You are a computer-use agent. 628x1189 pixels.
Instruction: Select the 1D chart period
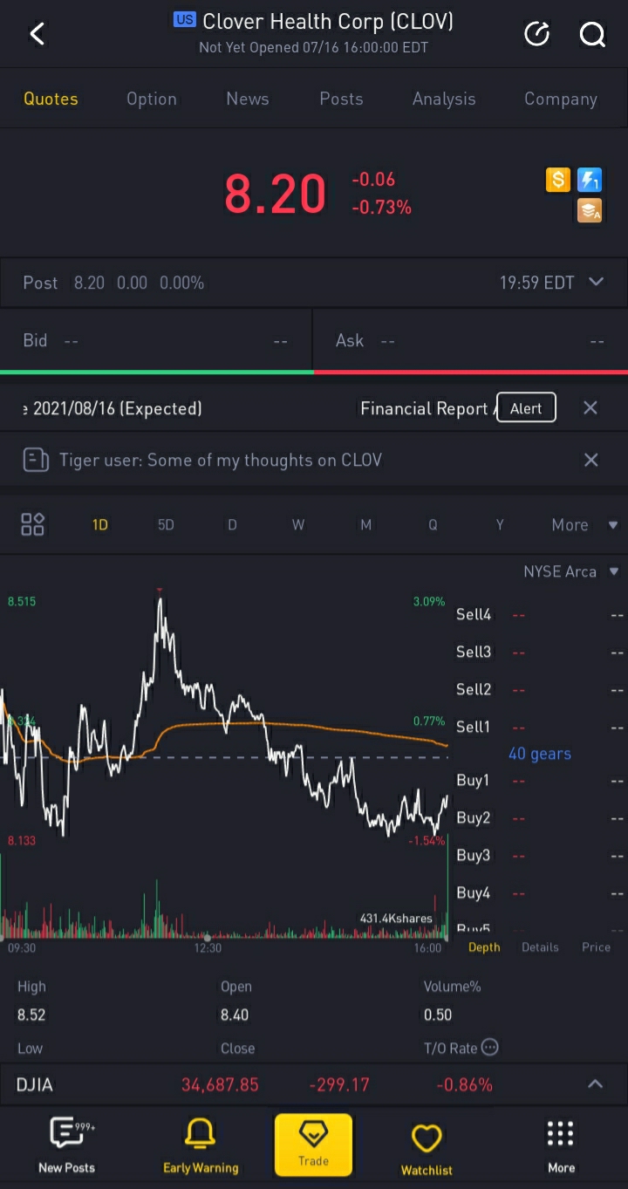(x=100, y=524)
